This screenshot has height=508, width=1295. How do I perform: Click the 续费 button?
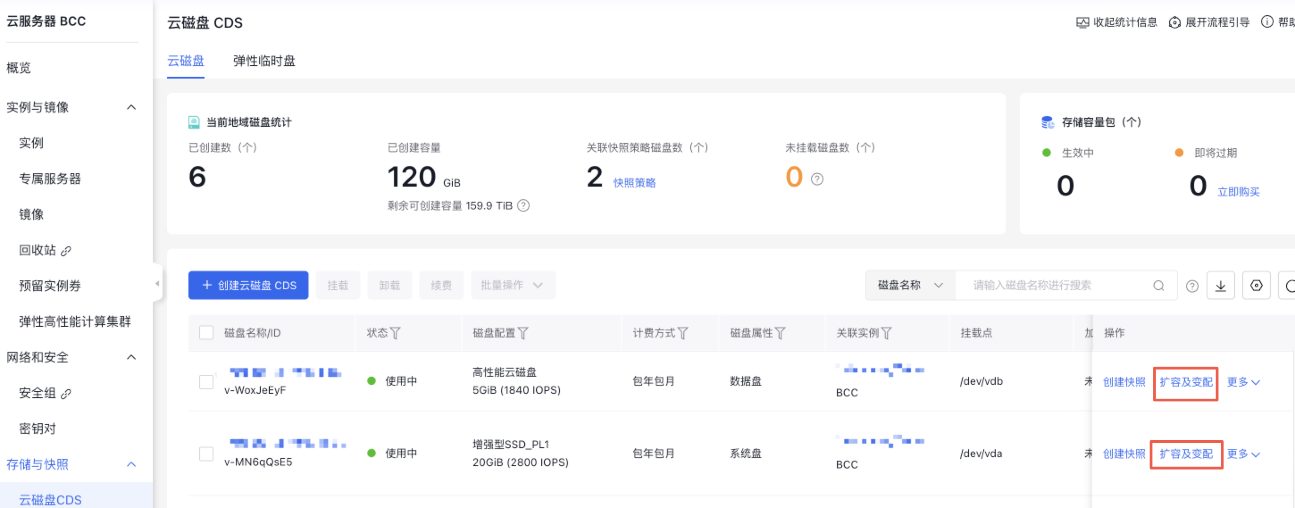(441, 285)
